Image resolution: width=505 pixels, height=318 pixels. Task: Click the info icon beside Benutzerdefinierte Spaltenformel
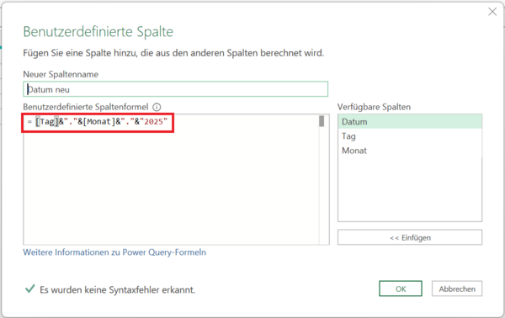[157, 107]
